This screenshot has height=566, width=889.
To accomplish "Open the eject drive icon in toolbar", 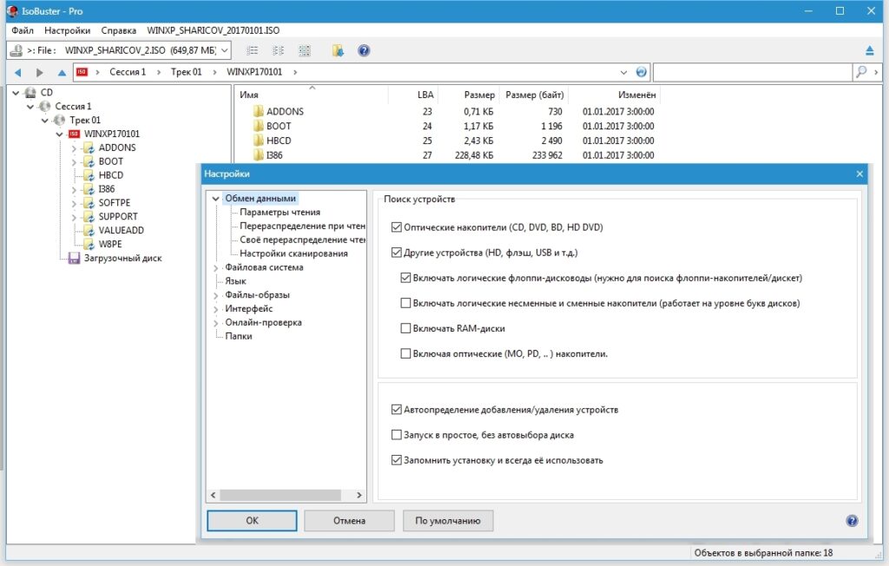I will point(869,51).
